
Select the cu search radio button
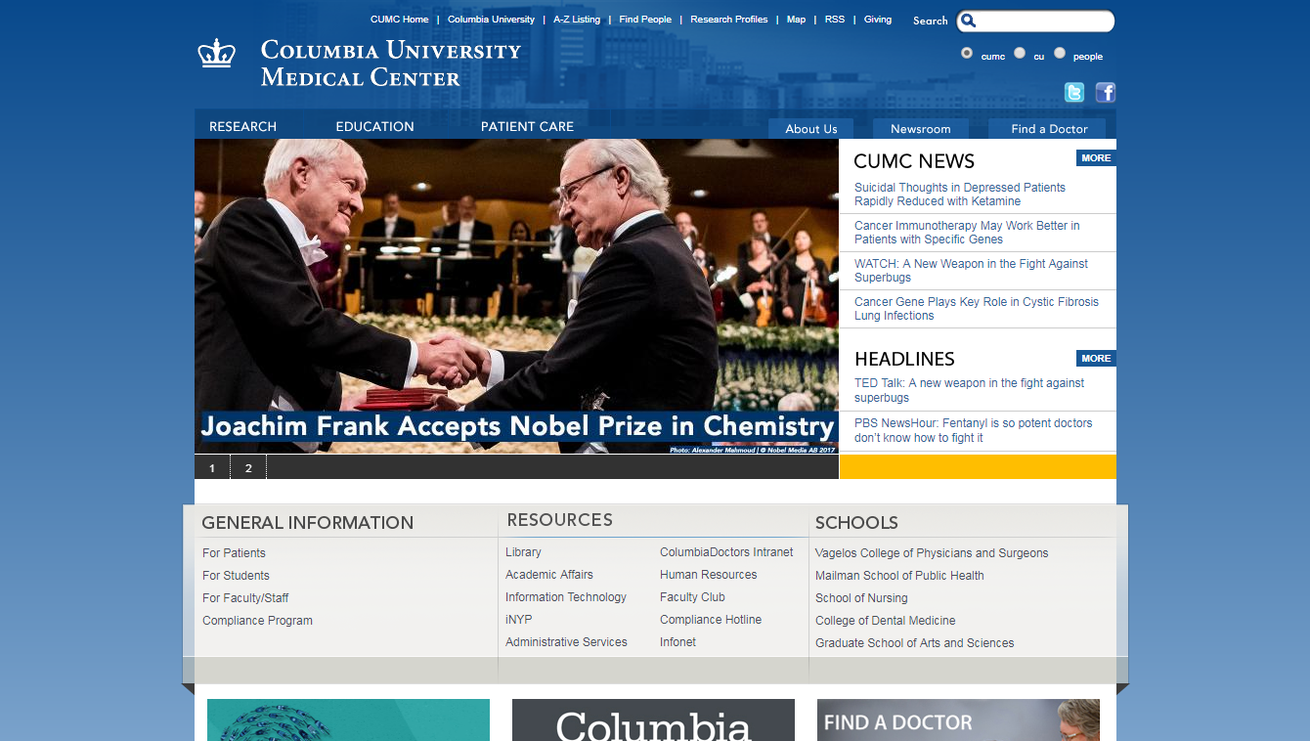(x=1020, y=53)
